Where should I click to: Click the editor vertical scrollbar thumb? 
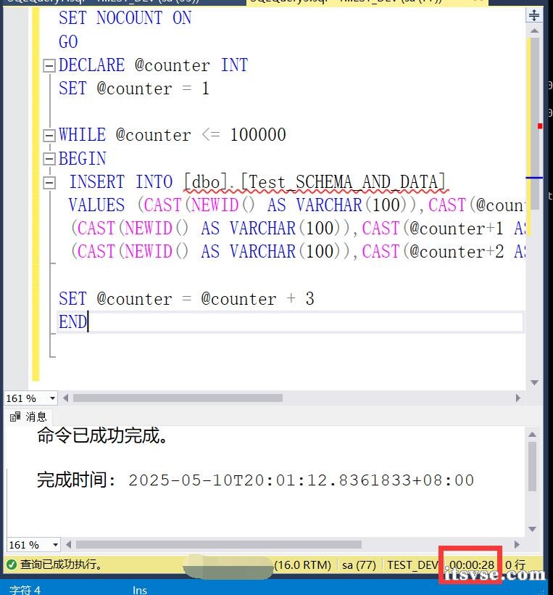coord(535,123)
